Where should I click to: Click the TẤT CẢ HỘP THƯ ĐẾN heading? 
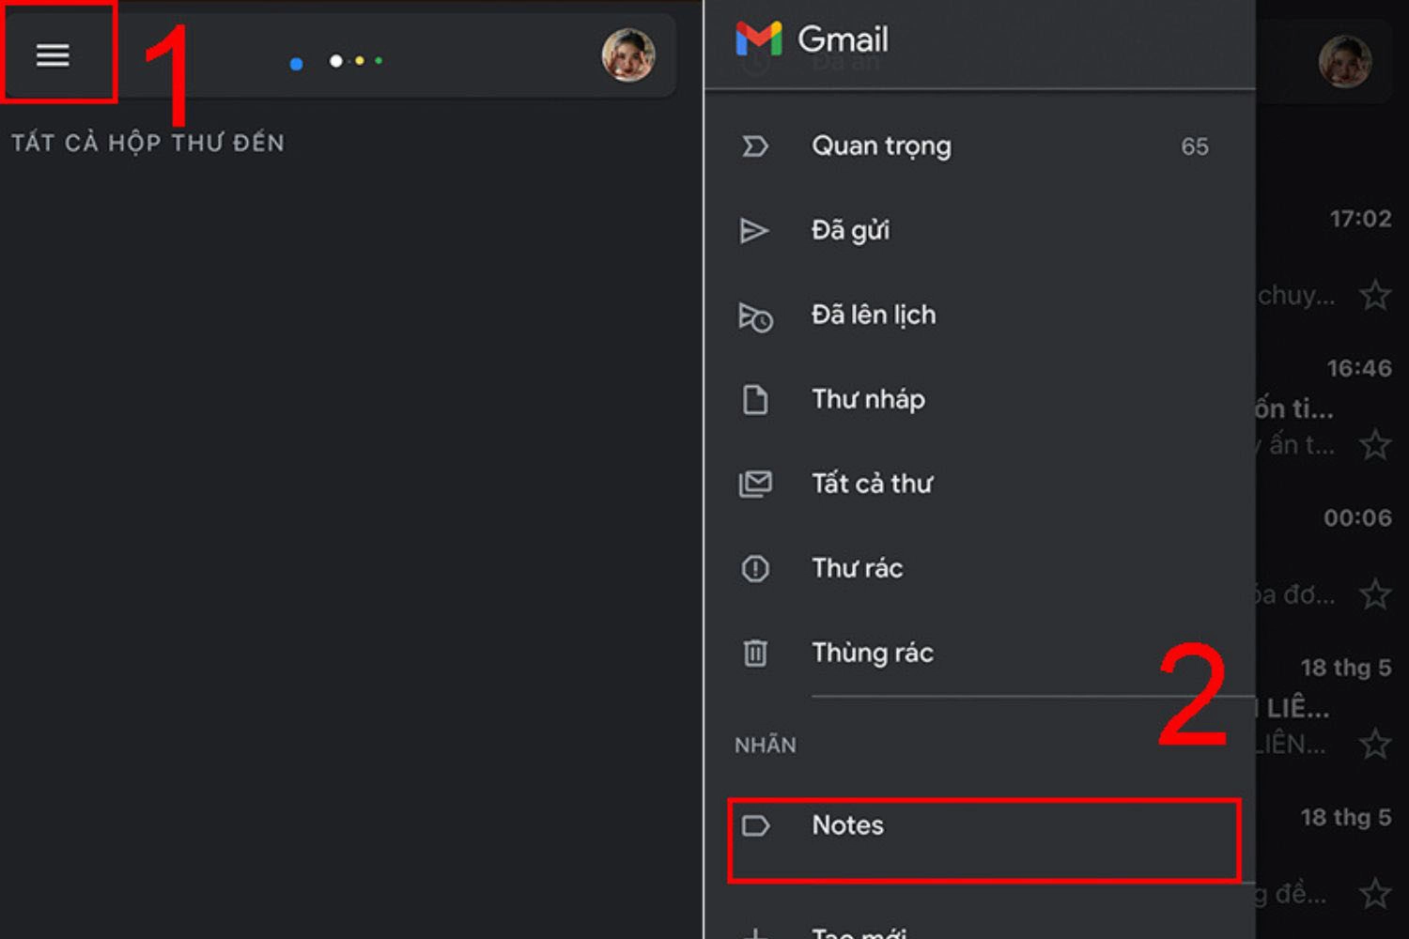pyautogui.click(x=147, y=143)
